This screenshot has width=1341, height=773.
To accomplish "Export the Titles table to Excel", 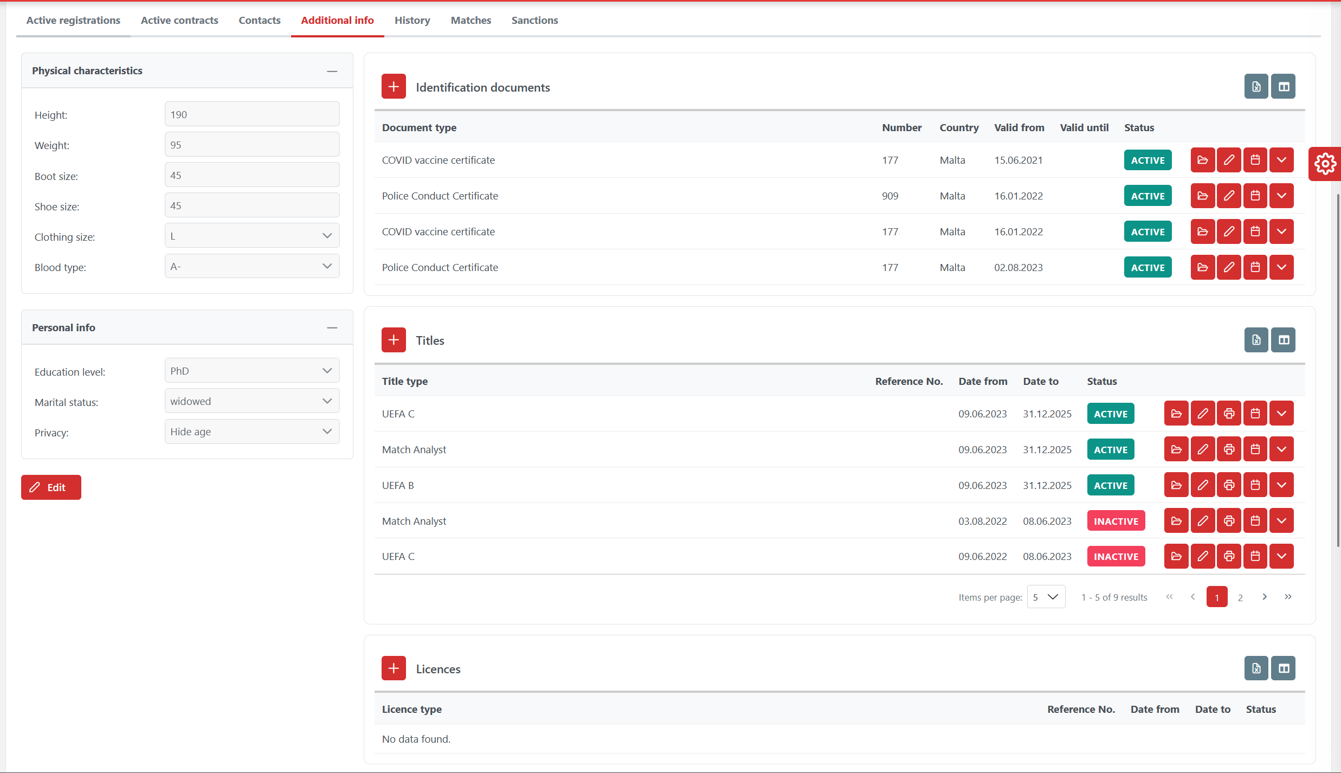I will pos(1256,340).
